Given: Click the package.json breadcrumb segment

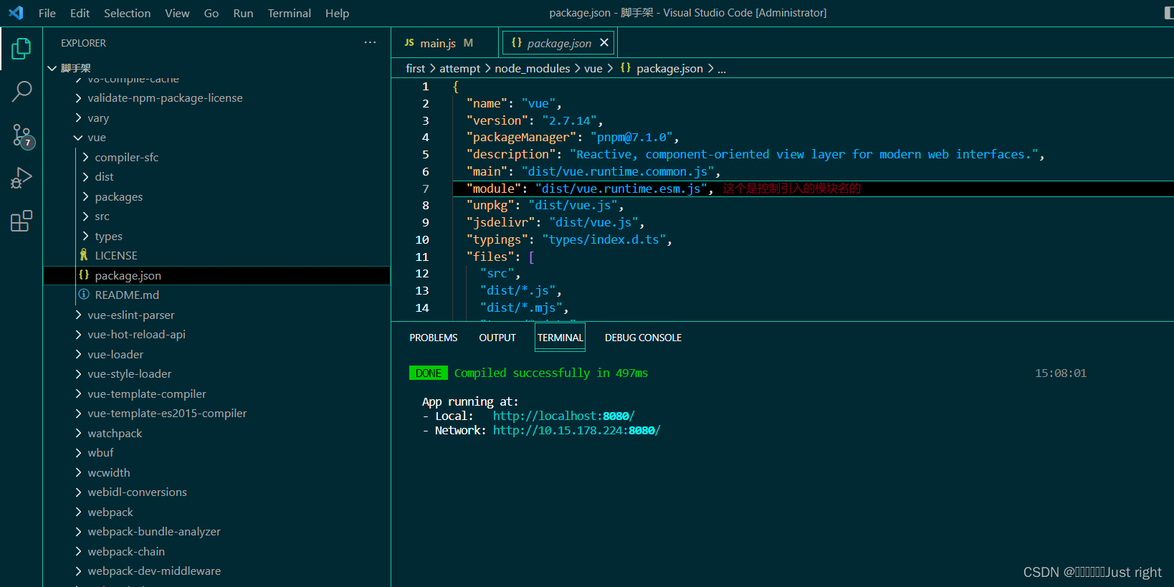Looking at the screenshot, I should (669, 68).
